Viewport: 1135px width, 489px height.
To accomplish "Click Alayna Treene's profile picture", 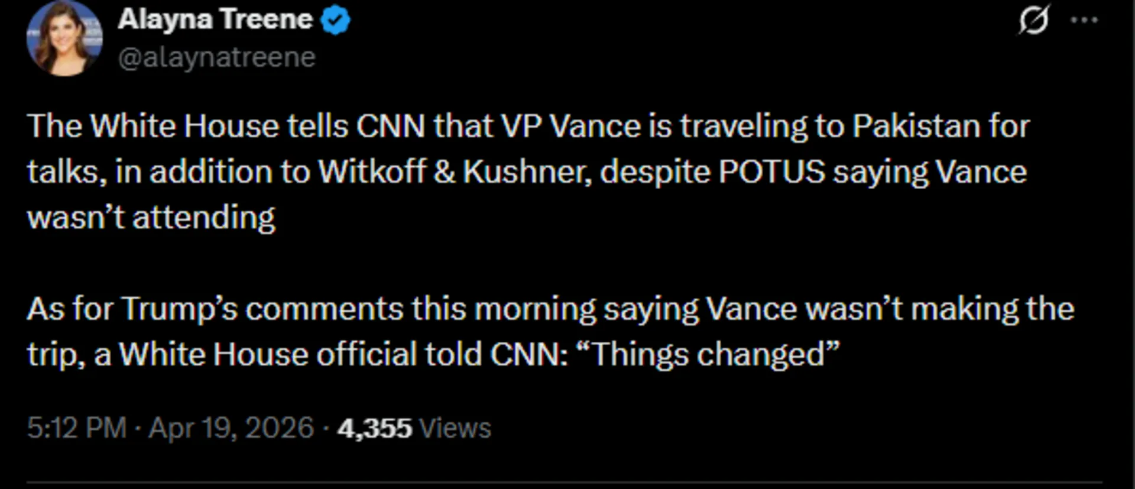I will point(64,39).
